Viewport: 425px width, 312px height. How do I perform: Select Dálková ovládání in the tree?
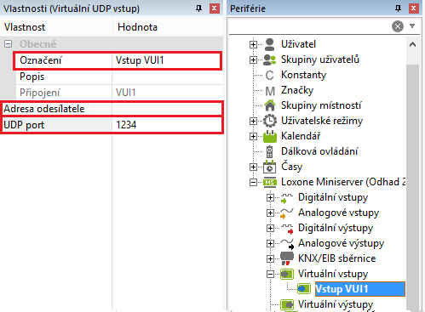pyautogui.click(x=319, y=151)
